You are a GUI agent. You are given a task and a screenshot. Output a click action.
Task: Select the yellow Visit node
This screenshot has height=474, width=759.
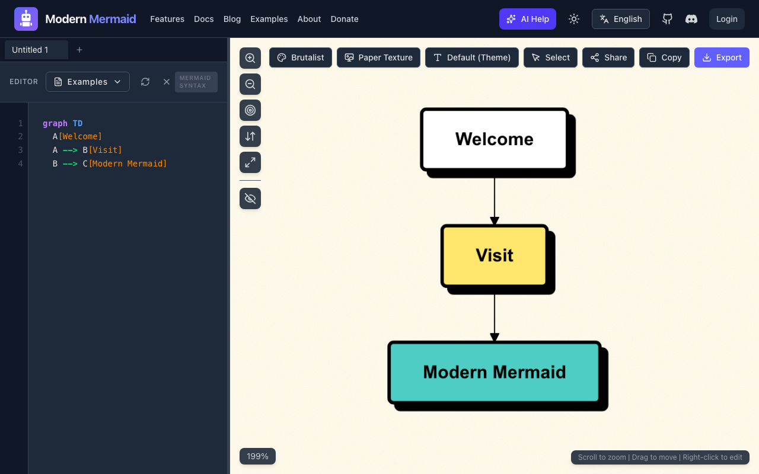tap(495, 255)
